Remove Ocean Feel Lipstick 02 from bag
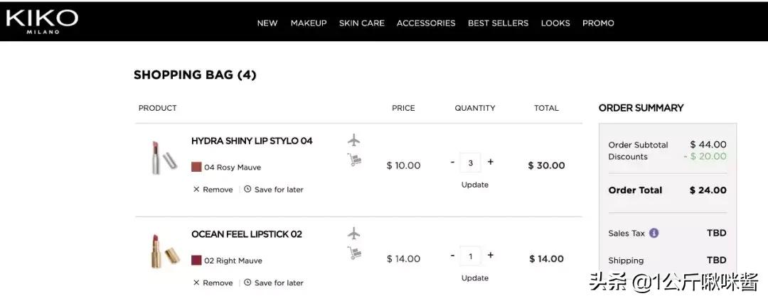The image size is (768, 301). click(x=213, y=283)
